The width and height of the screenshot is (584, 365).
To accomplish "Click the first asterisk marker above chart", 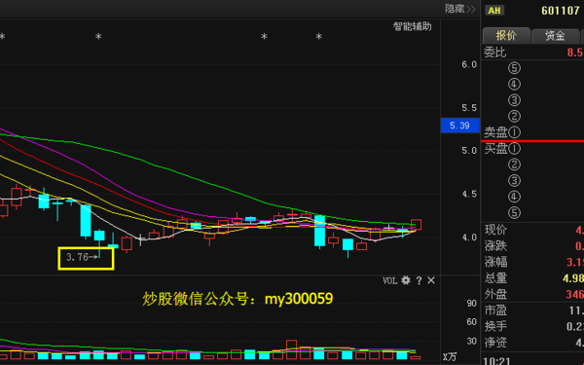I will pyautogui.click(x=2, y=37).
